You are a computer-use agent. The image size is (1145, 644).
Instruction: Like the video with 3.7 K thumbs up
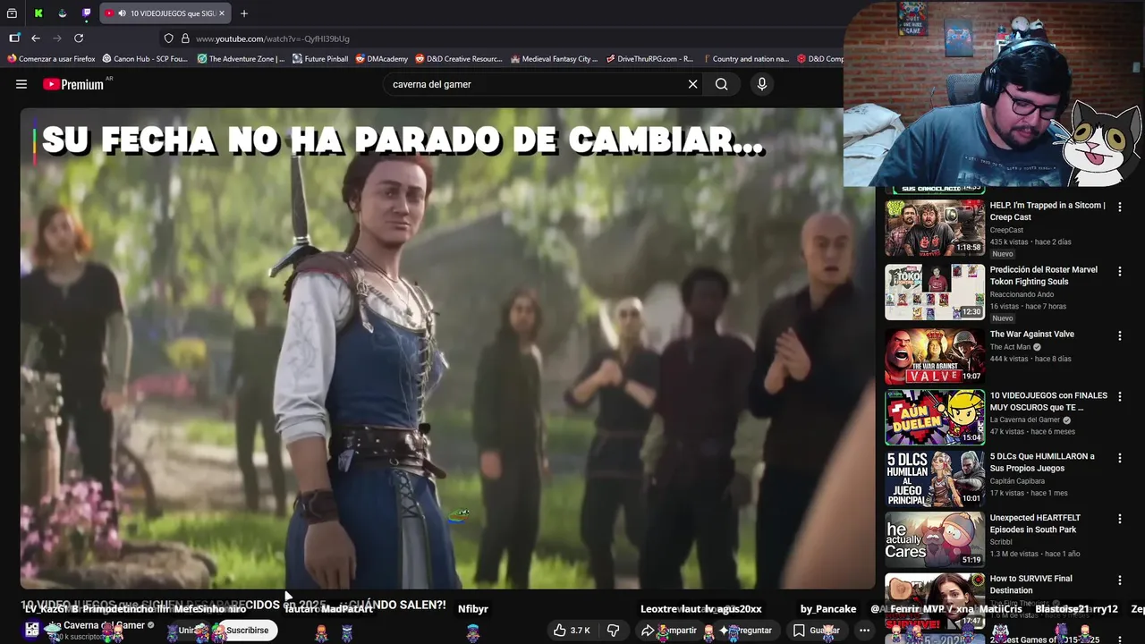[x=572, y=631]
